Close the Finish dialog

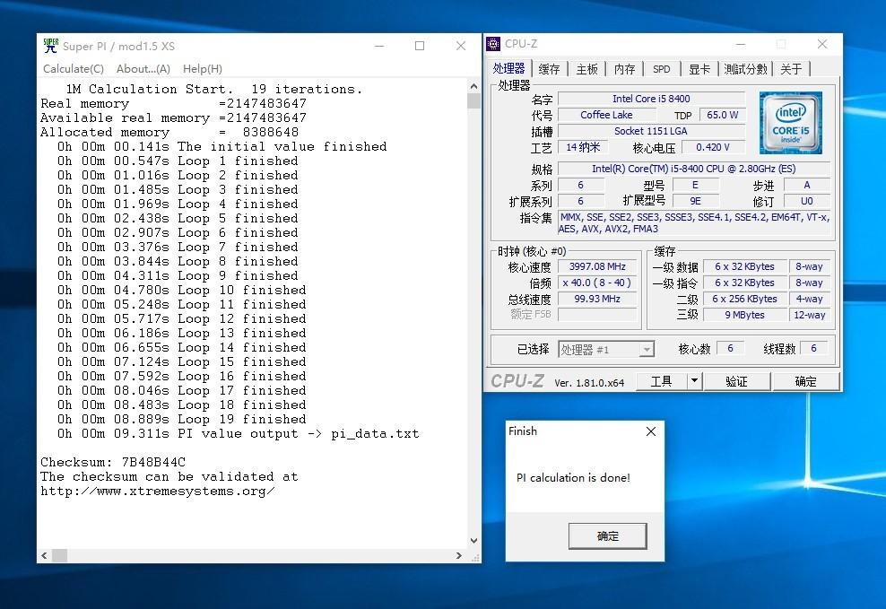point(651,431)
